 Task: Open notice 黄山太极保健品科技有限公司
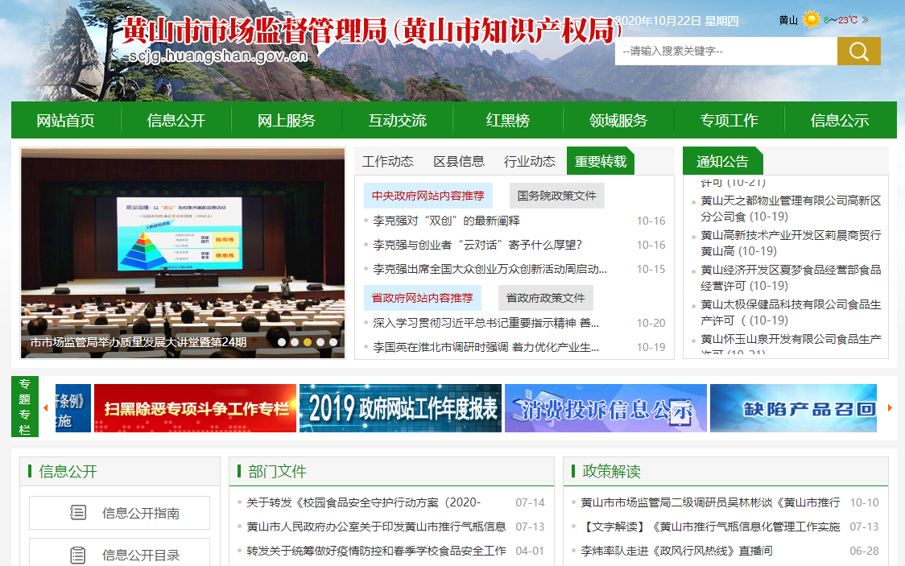[x=790, y=312]
